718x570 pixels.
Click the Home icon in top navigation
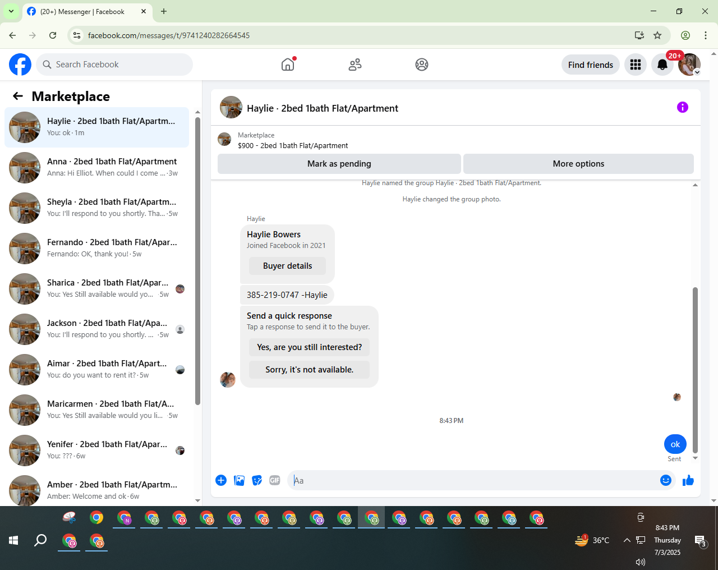click(x=288, y=65)
